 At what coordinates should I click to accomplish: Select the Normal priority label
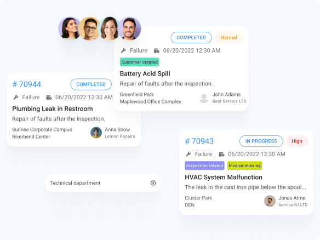pyautogui.click(x=229, y=38)
